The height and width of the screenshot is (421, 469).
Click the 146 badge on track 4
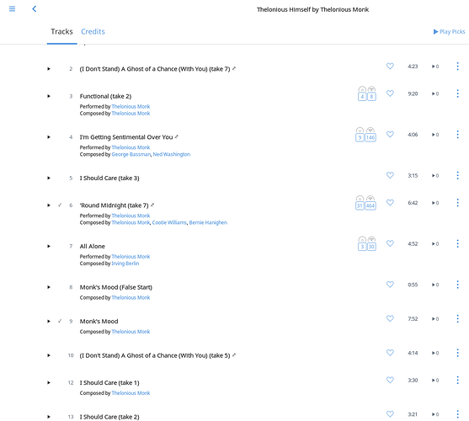[x=370, y=137]
